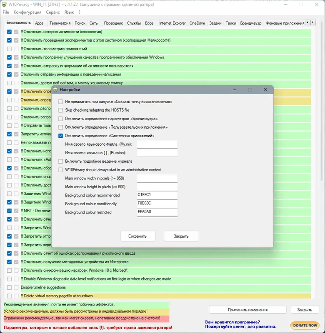Check Disable timeline suggestions

pyautogui.click(x=9, y=287)
